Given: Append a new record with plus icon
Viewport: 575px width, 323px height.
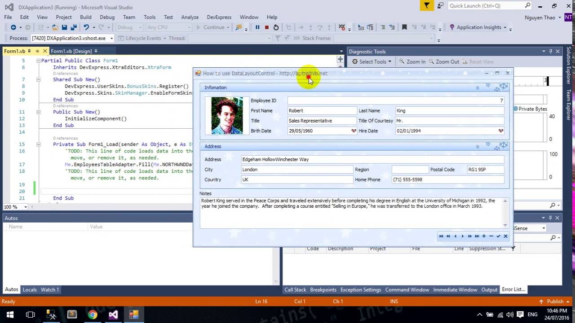Looking at the screenshot, I should pos(484,236).
